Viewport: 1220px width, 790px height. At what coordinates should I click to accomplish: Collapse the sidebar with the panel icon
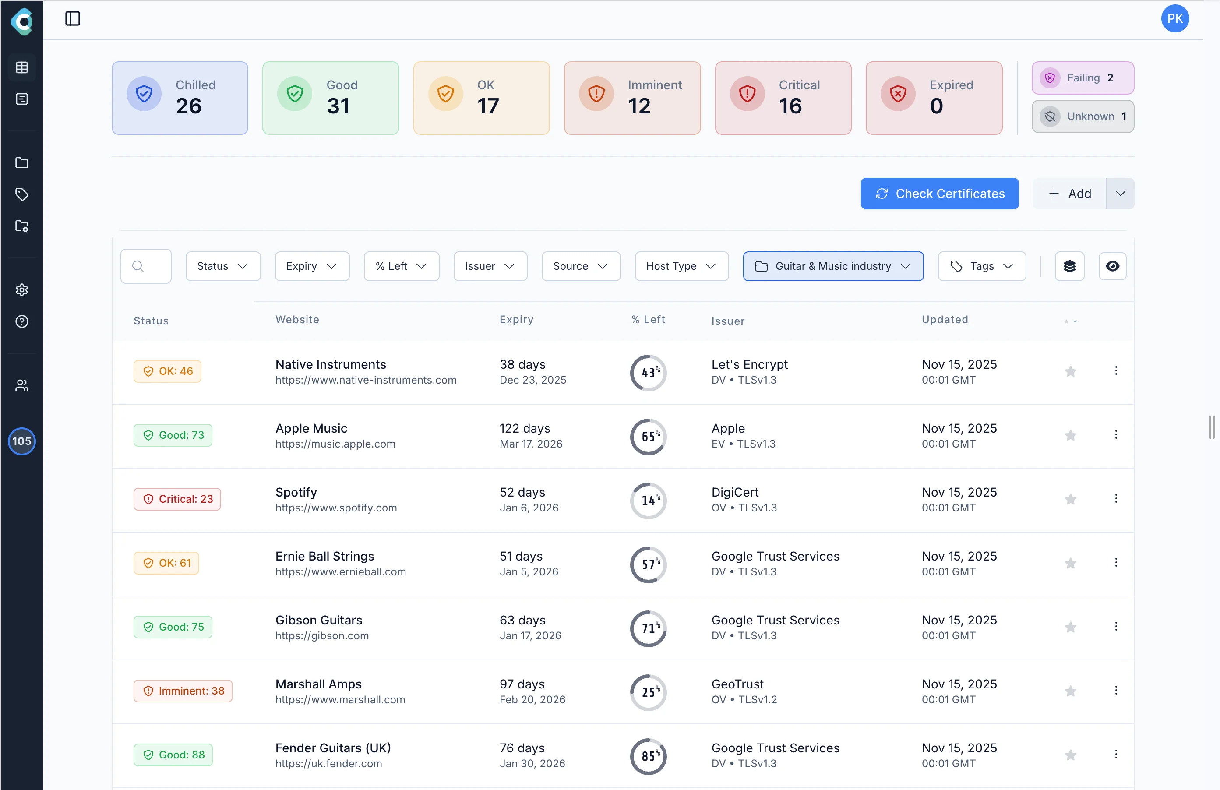tap(72, 18)
